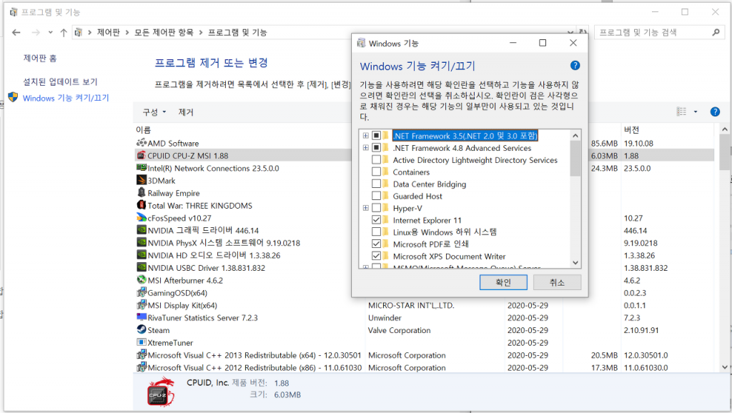732x413 pixels.
Task: Expand the .NET Framework 3.5 tree node
Action: click(x=365, y=136)
